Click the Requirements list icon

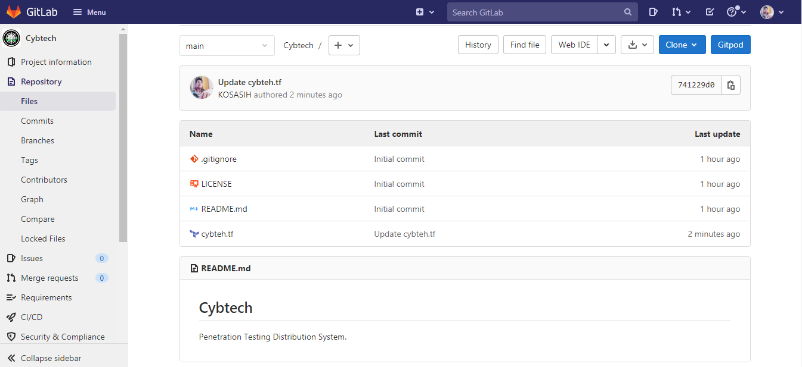click(x=11, y=297)
